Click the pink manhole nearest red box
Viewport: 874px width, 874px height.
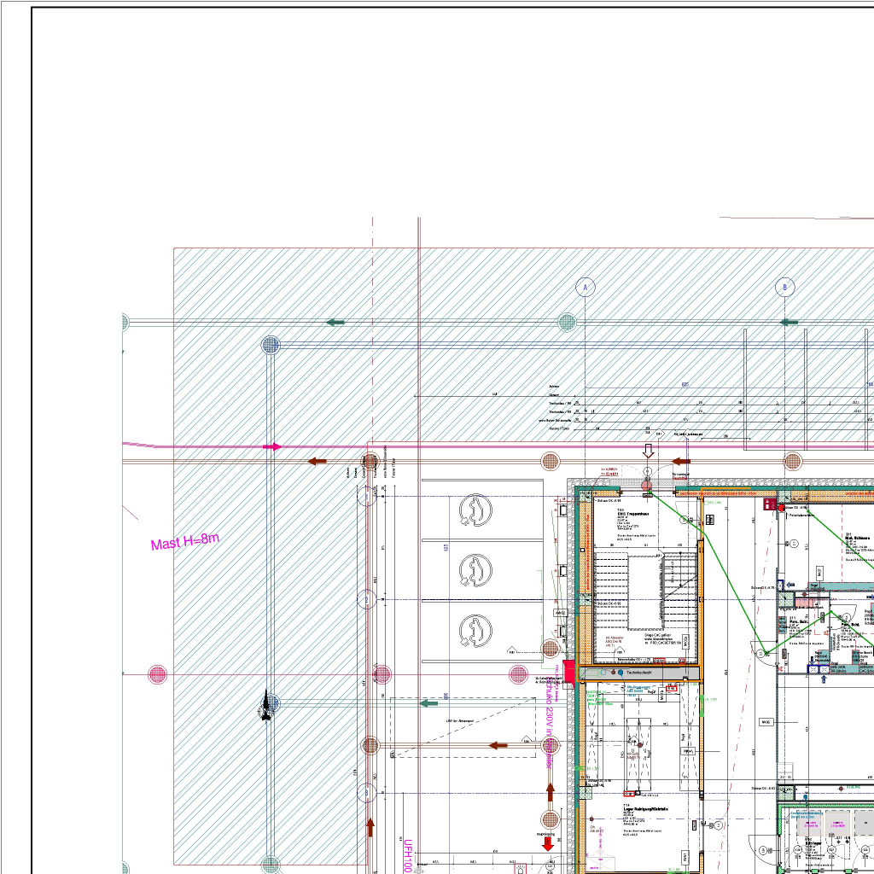coord(518,674)
